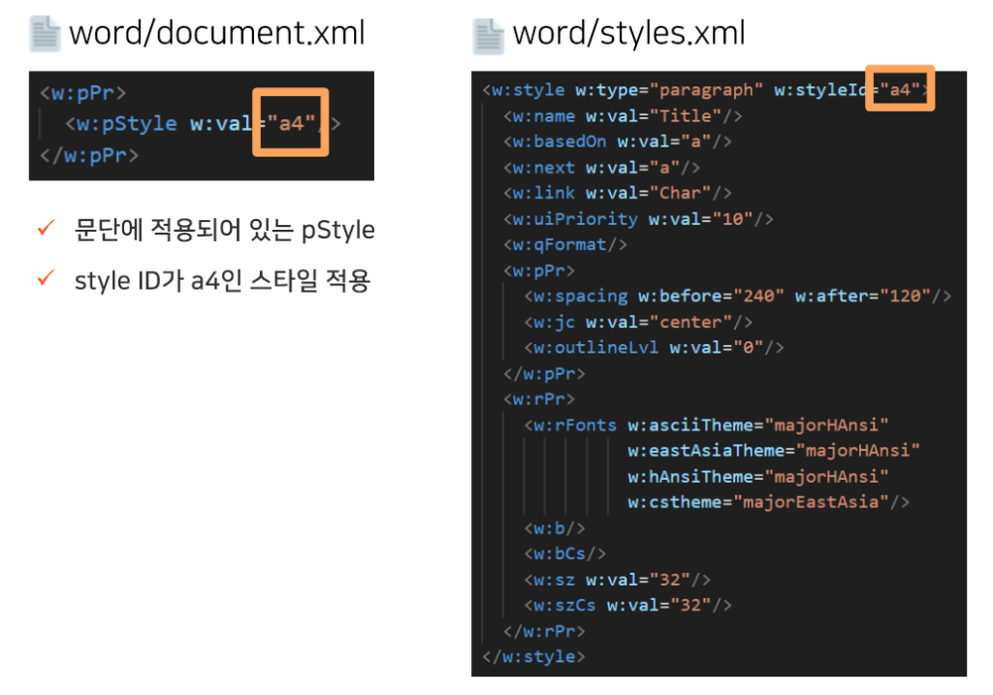Click the closing </w:style> tag

[x=533, y=656]
